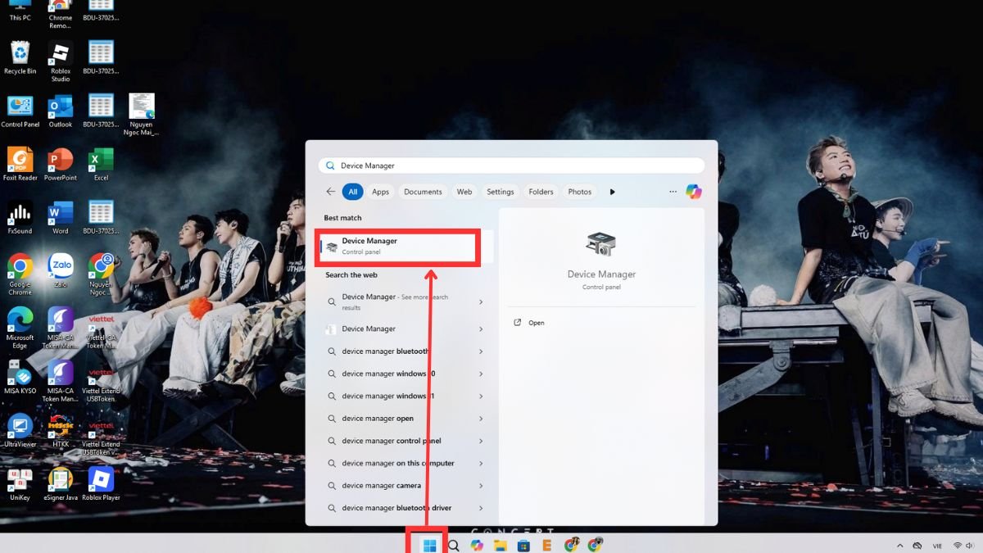
Task: Launch Foxit Reader from the desktop
Action: [18, 164]
